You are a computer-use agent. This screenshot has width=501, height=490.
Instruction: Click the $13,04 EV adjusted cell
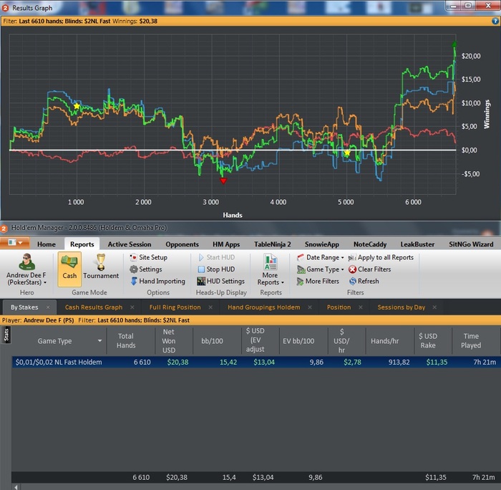pos(264,362)
